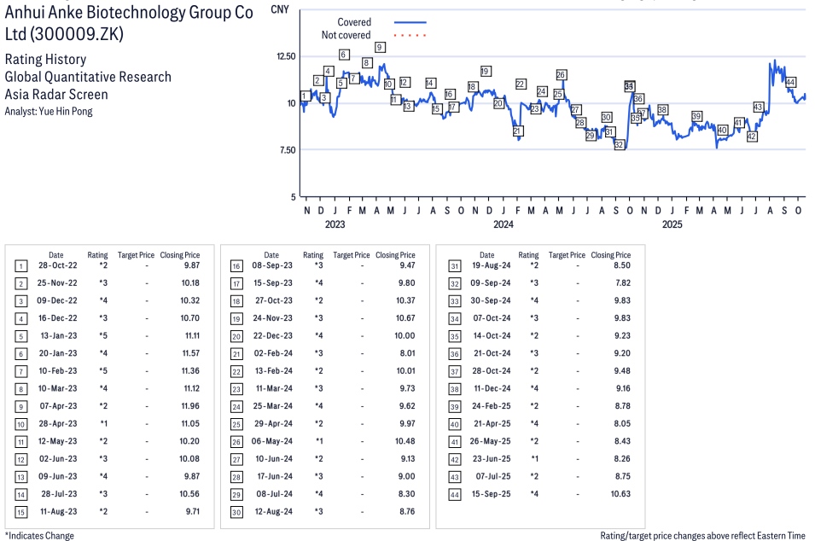Click chart marker 19 on the graph
This screenshot has width=815, height=541.
pyautogui.click(x=486, y=72)
